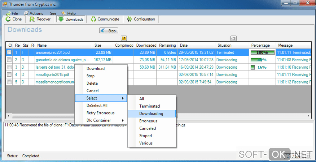316x162 pixels.
Task: Check the box for row 5 masallamonografico
Action: [x=9, y=82]
